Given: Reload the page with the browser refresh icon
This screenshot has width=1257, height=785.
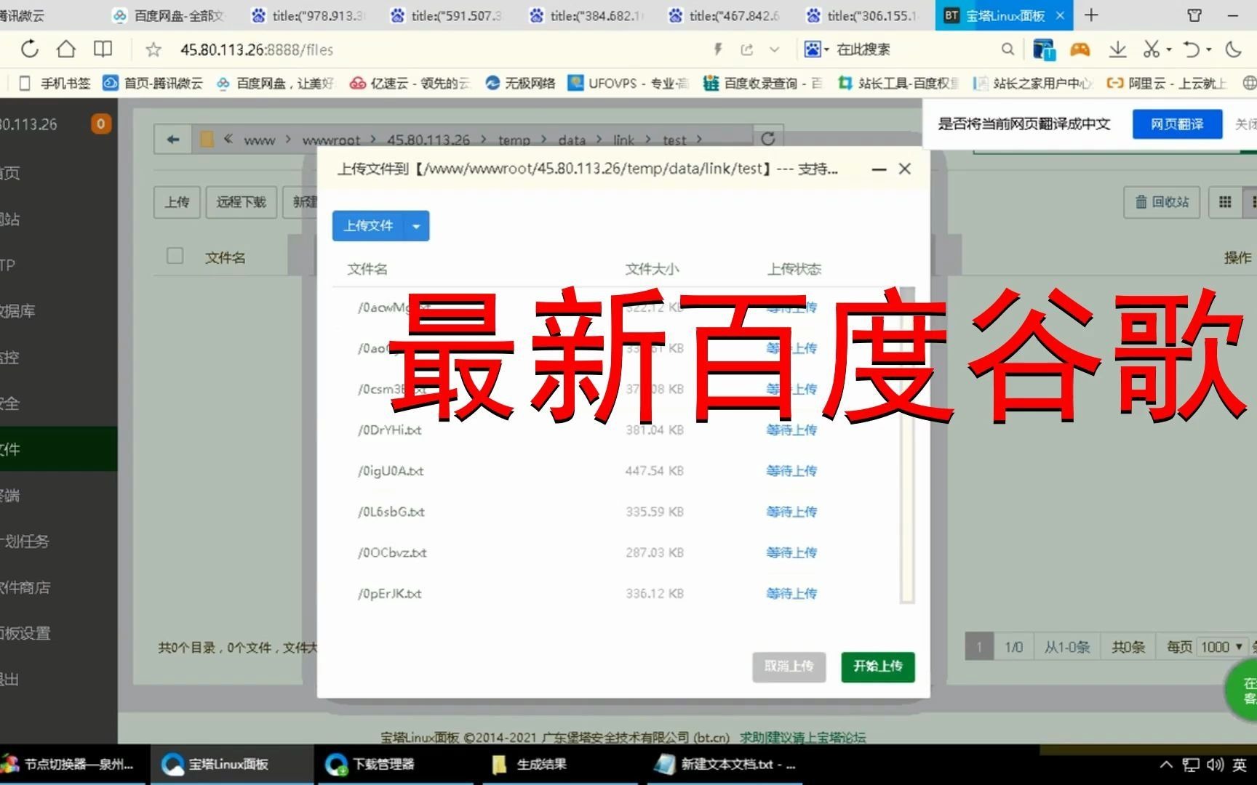Looking at the screenshot, I should click(30, 49).
